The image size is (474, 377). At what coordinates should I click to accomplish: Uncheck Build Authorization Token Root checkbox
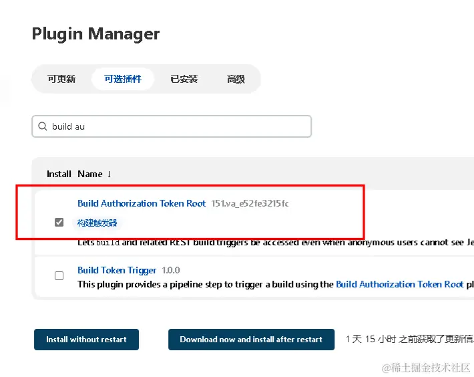coord(59,223)
